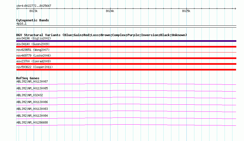The image size is (244, 141).
Task: Select the ABLIM2 NM_032432 intron line
Action: [126, 98]
